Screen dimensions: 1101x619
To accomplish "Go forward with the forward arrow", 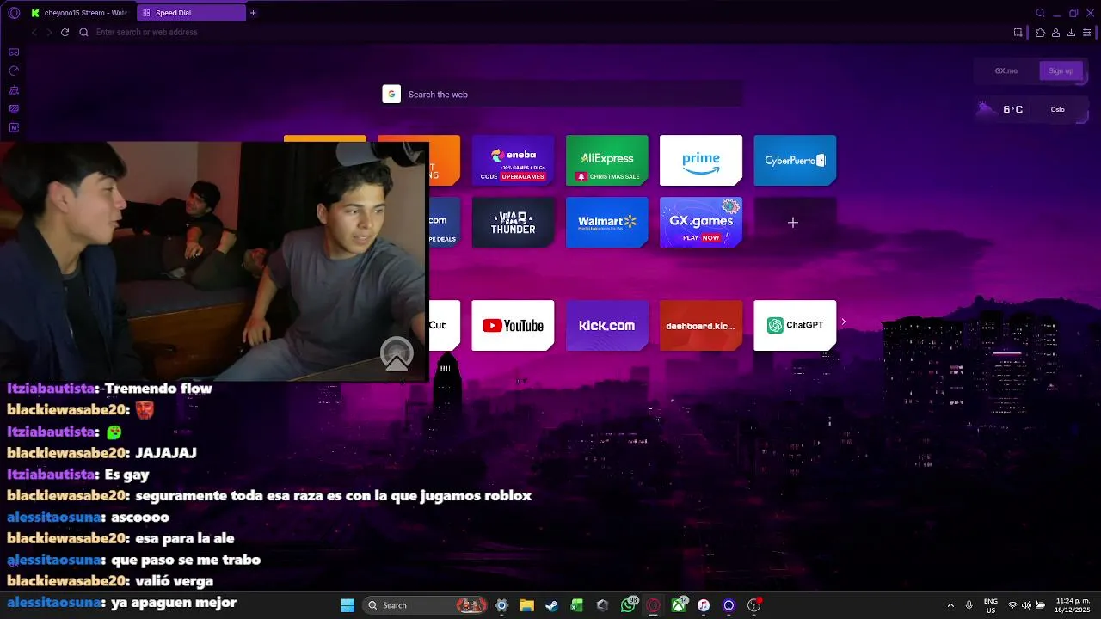I will pos(49,32).
